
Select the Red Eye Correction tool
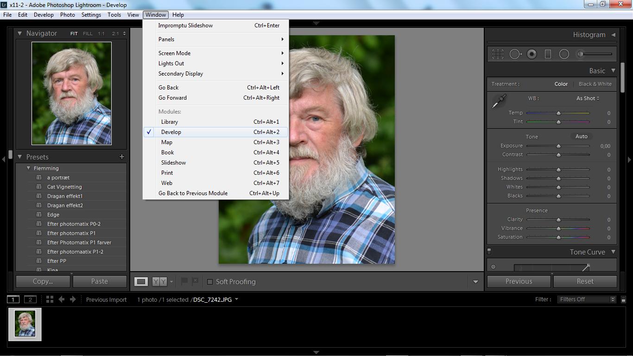tap(532, 54)
